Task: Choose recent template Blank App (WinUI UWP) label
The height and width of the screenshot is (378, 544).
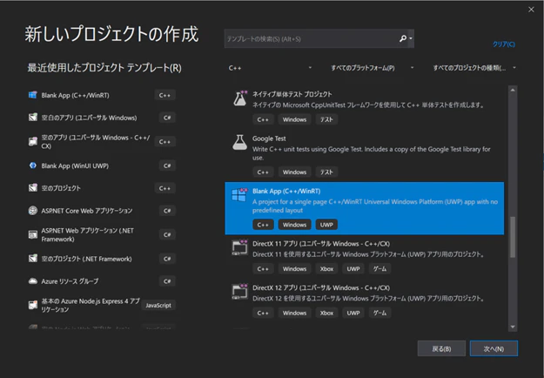Action: 75,165
